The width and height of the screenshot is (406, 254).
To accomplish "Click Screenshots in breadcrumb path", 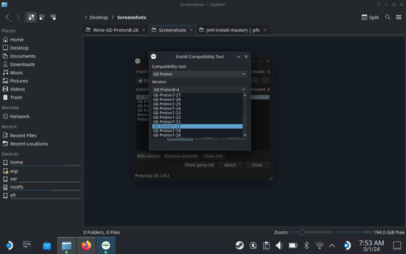I will pos(132,17).
